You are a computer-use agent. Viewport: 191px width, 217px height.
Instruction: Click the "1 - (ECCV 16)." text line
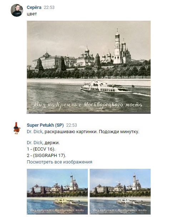click(x=41, y=149)
